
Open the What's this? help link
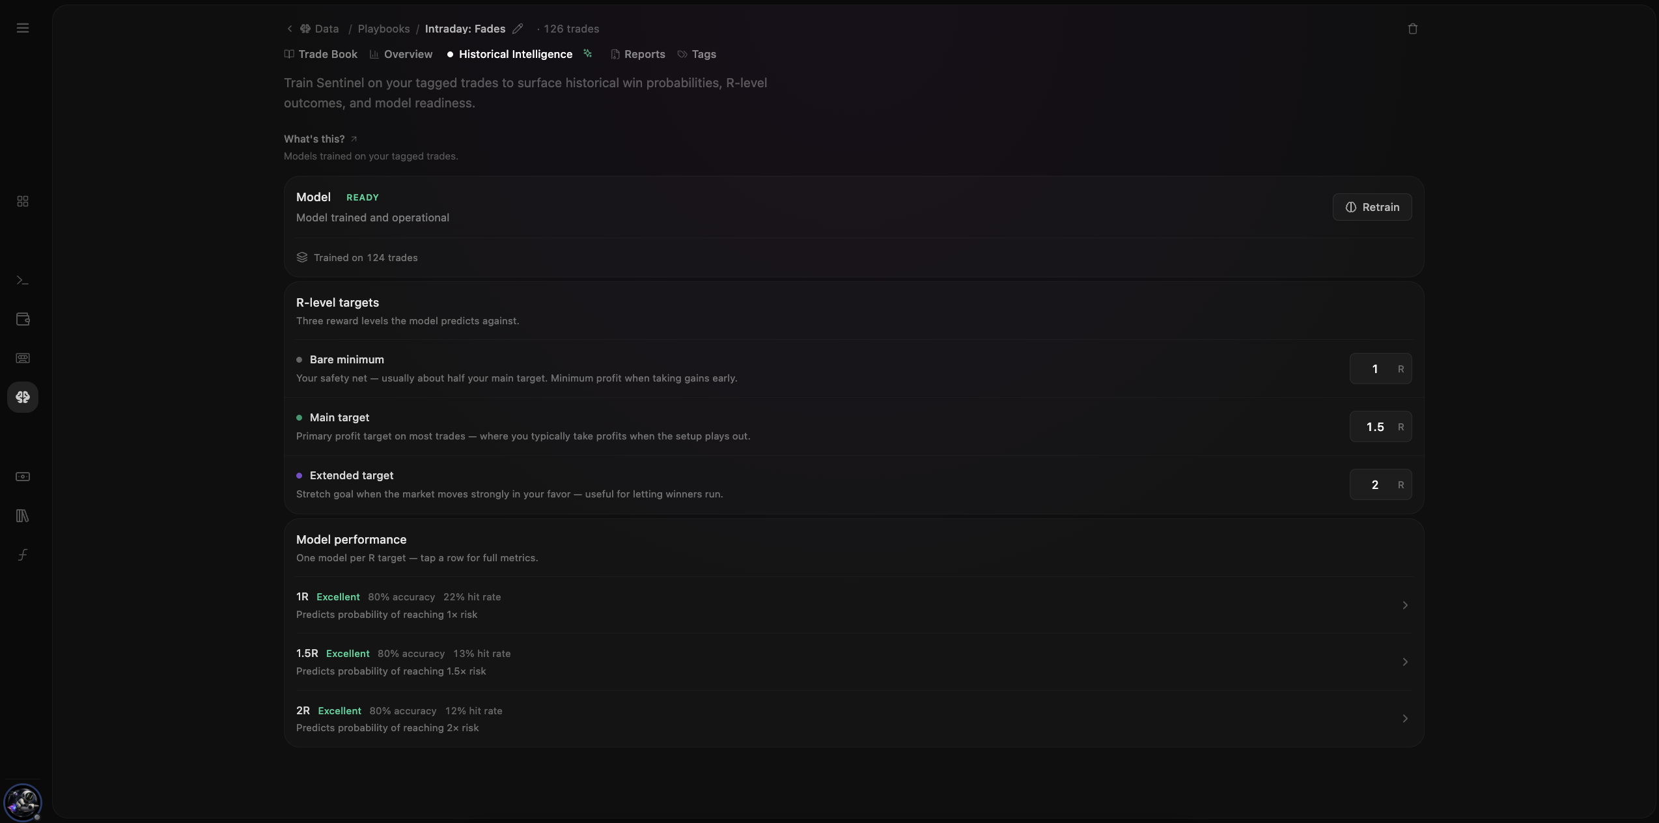pos(320,139)
